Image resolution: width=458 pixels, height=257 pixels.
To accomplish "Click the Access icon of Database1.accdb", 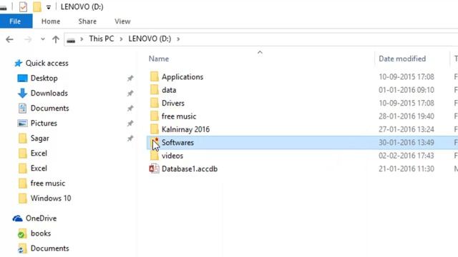I will point(154,168).
